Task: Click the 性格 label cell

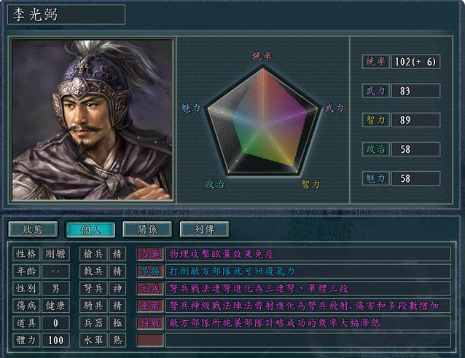Action: (x=26, y=254)
